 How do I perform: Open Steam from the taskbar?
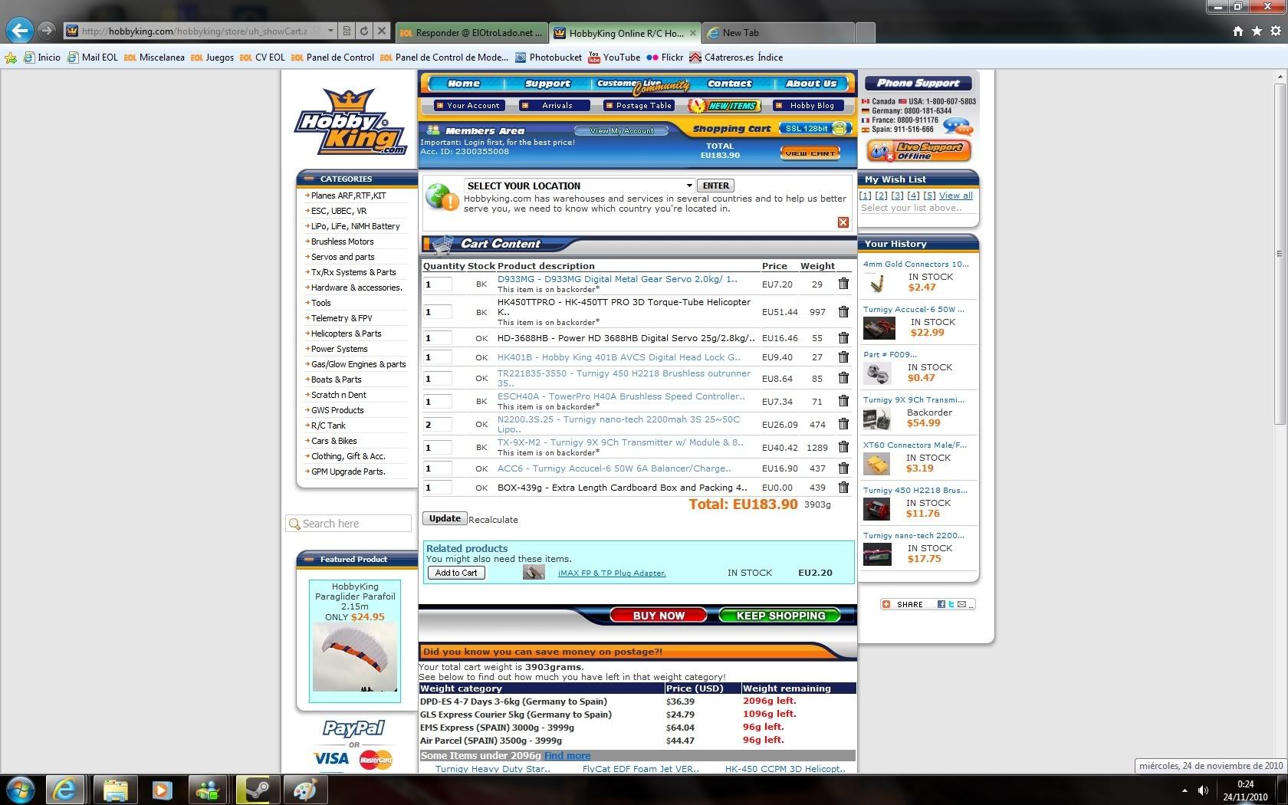click(258, 789)
